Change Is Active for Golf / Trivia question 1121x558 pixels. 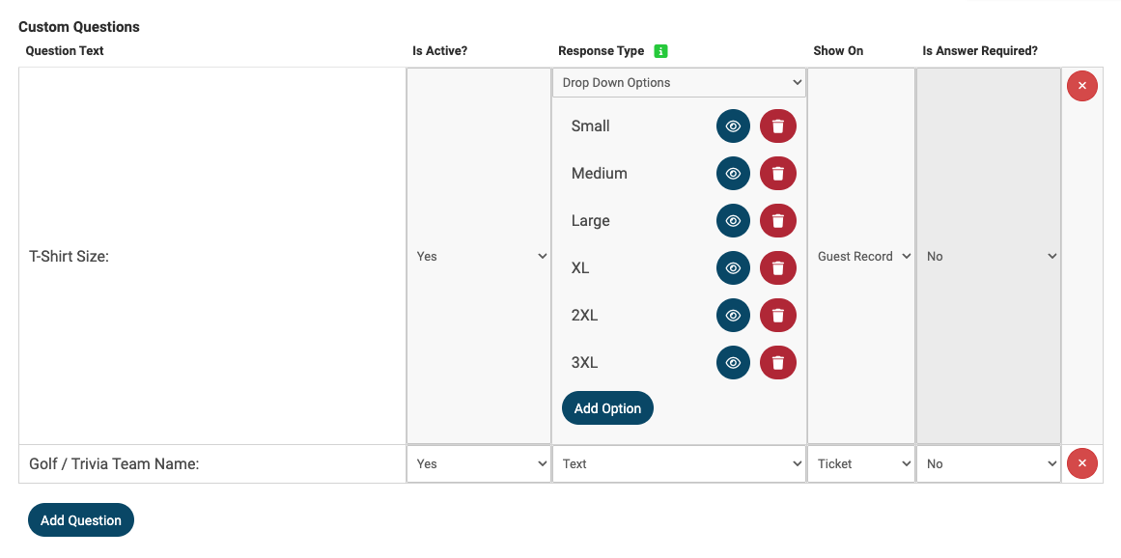pos(479,464)
